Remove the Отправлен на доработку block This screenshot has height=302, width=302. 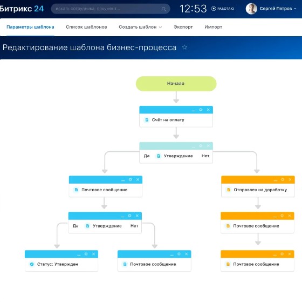(290, 179)
